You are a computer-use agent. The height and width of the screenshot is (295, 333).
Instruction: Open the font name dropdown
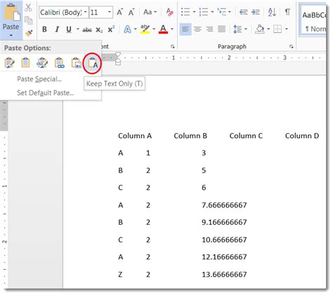[85, 12]
